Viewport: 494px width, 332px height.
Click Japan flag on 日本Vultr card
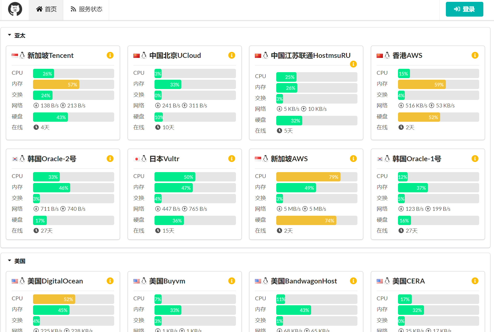coord(137,159)
